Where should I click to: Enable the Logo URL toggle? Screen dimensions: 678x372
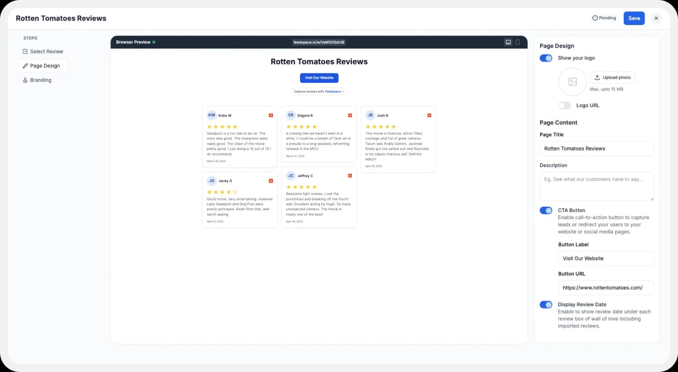click(564, 105)
